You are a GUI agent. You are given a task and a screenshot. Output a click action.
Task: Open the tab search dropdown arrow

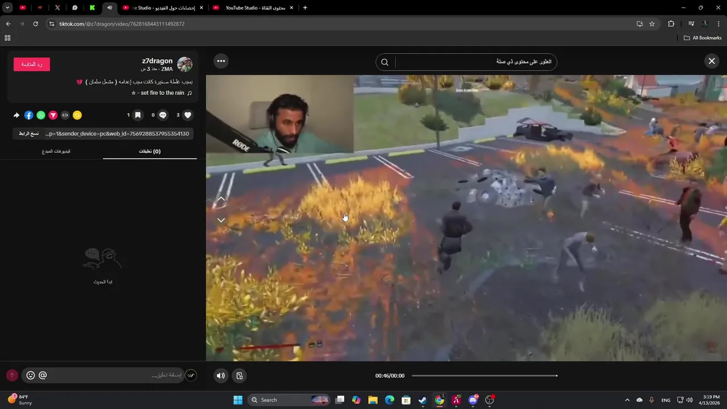[x=7, y=7]
